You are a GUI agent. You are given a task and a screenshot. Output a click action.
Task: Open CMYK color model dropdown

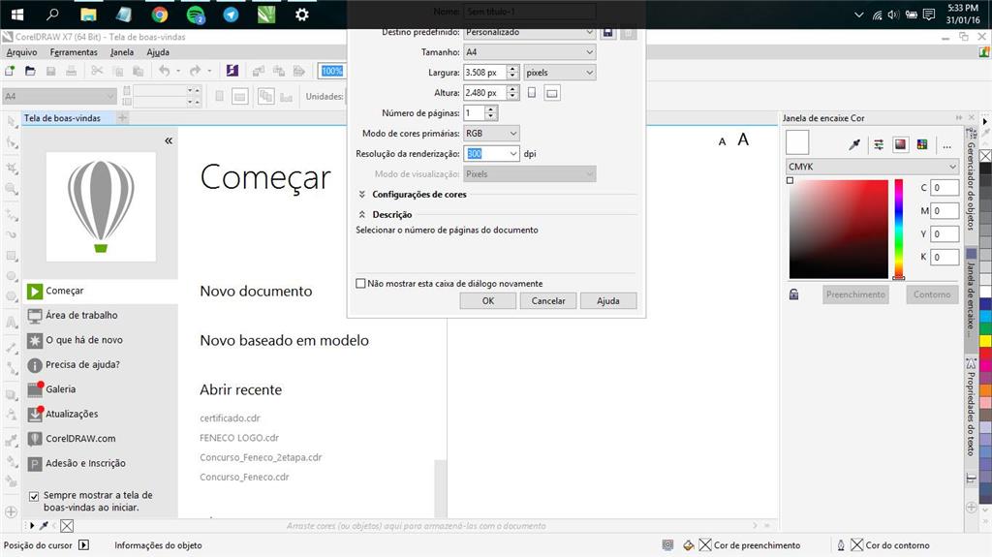click(872, 167)
